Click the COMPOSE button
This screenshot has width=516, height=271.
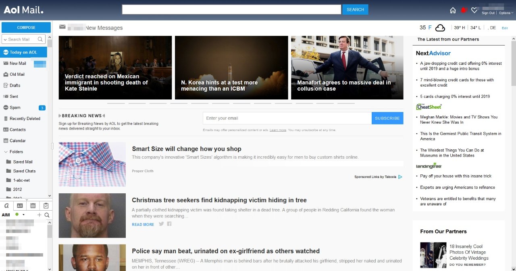pyautogui.click(x=26, y=27)
